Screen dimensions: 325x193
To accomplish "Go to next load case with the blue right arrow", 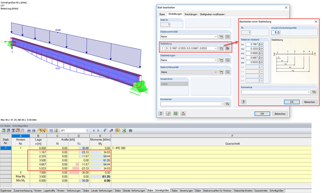I will [x=98, y=131].
